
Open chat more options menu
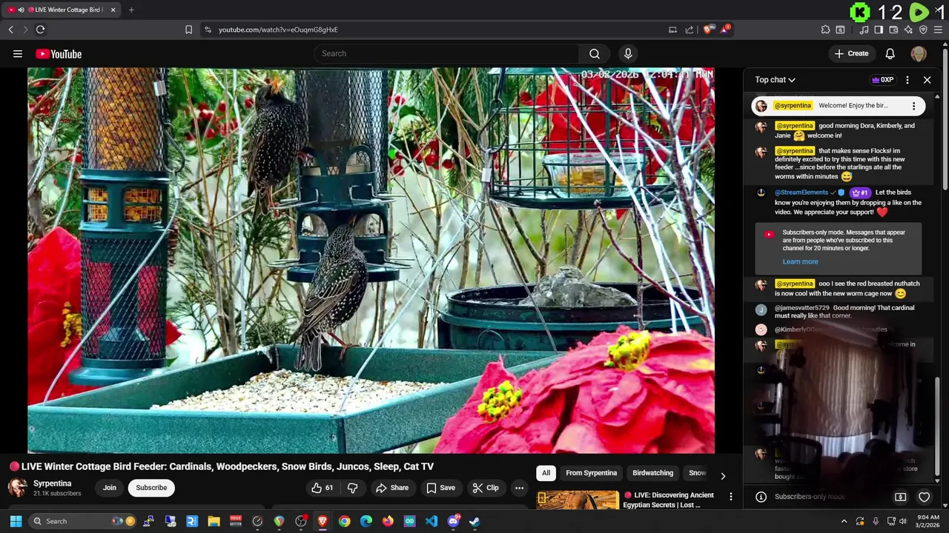(x=907, y=80)
